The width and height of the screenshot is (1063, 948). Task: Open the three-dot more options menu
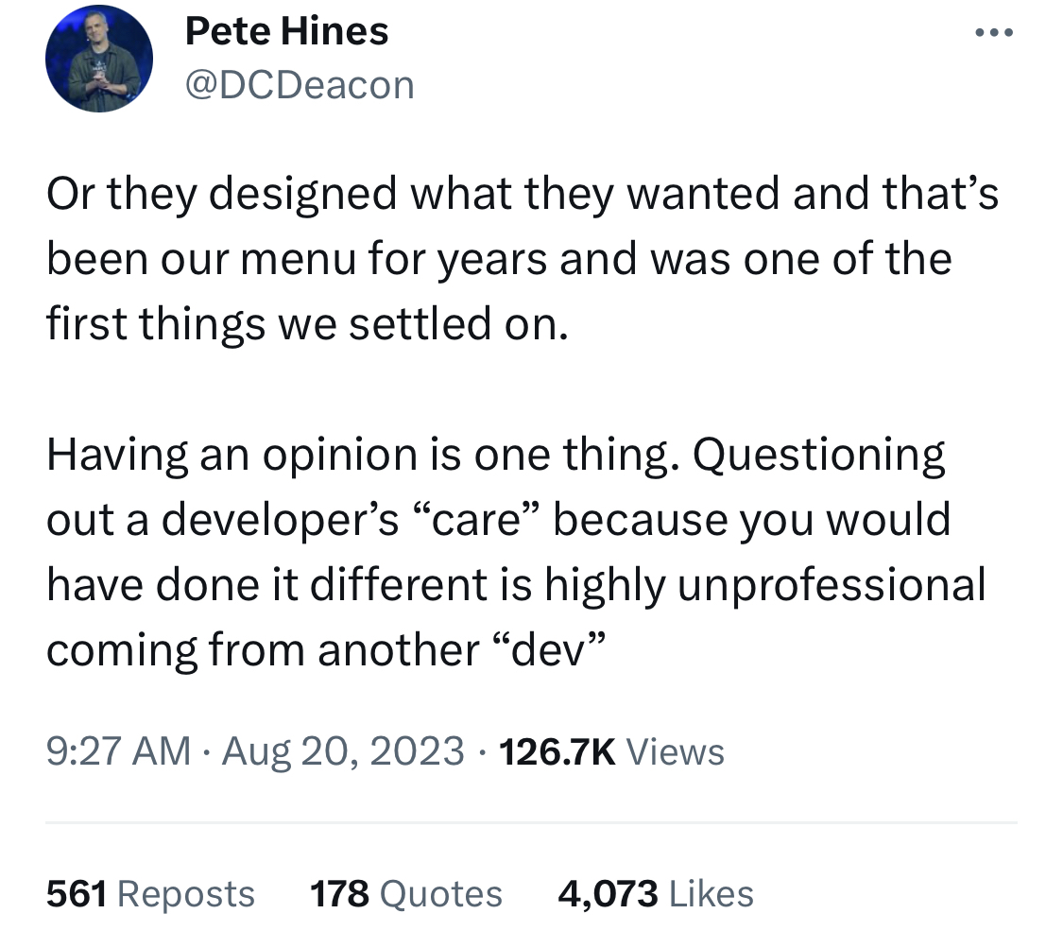tap(994, 32)
